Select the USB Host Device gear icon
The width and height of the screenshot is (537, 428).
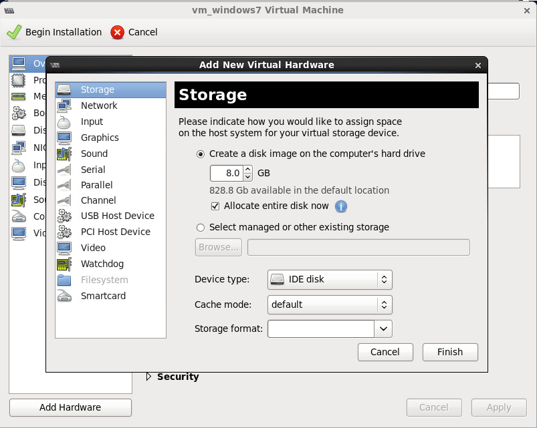coord(64,216)
